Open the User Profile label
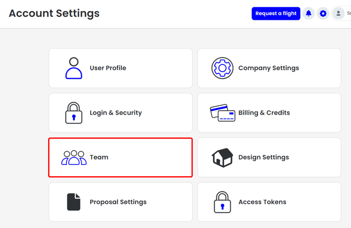Image resolution: width=351 pixels, height=228 pixels. [108, 68]
